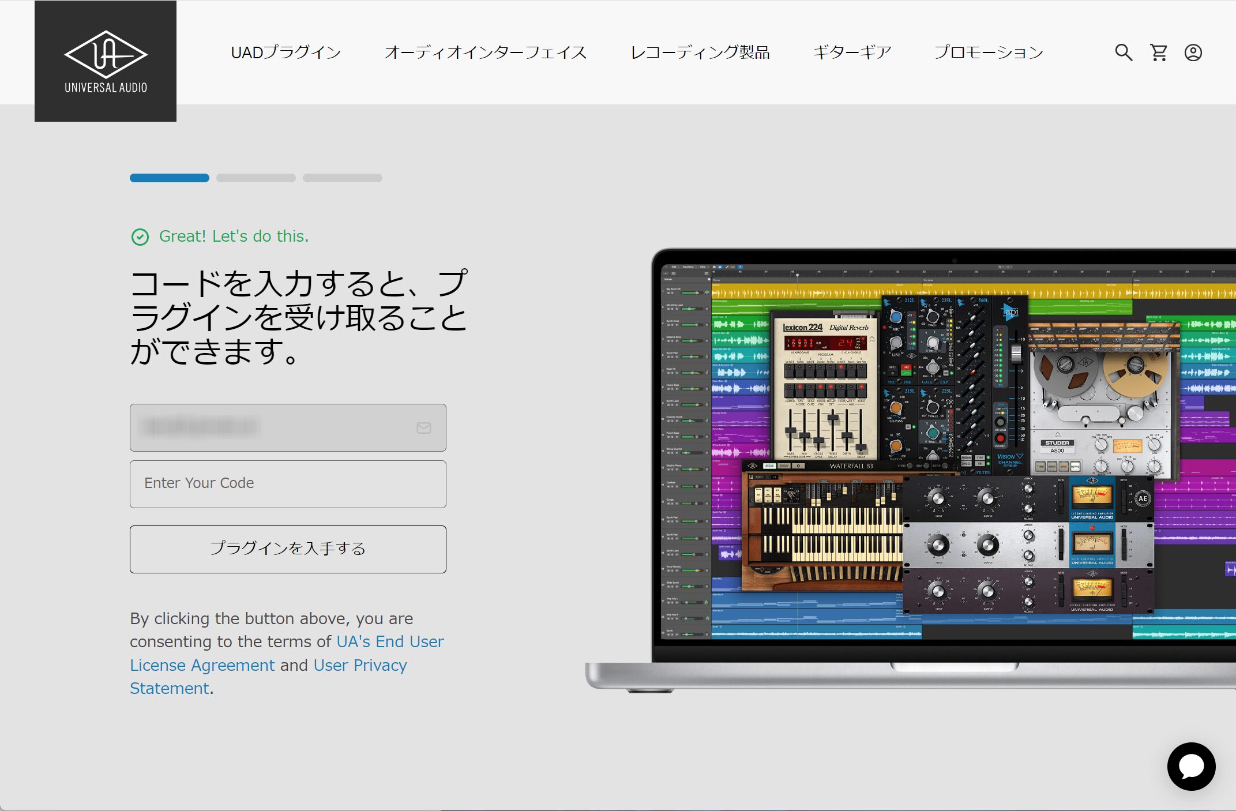Open the User Privacy Statement link

pyautogui.click(x=268, y=677)
